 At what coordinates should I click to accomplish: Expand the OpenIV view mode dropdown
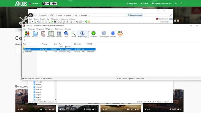[165, 22]
